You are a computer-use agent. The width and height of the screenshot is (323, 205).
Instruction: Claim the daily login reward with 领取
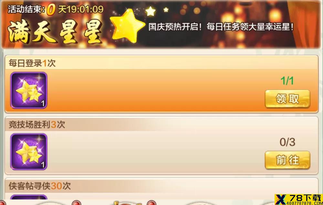(287, 99)
